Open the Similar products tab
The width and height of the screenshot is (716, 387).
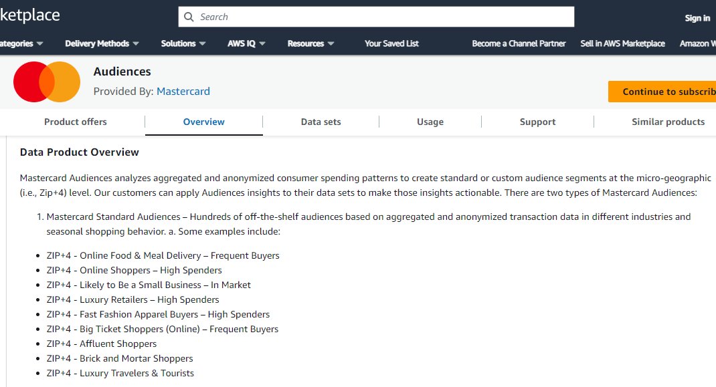coord(668,122)
